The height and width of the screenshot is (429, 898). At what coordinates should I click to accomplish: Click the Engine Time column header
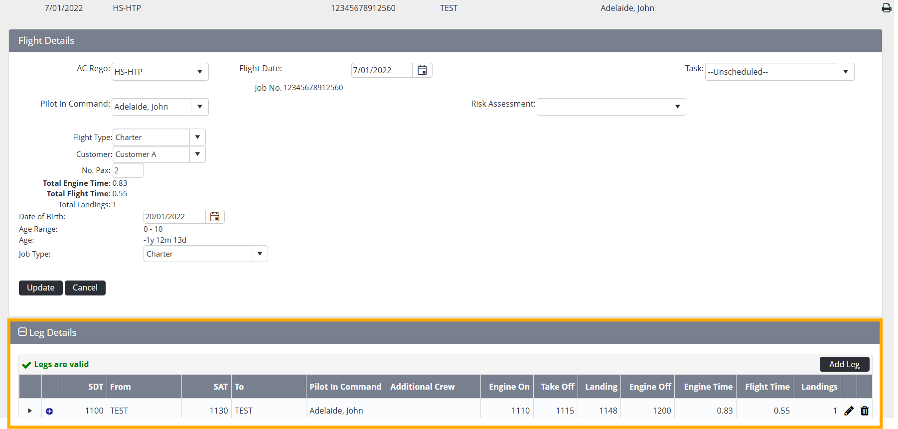point(708,387)
